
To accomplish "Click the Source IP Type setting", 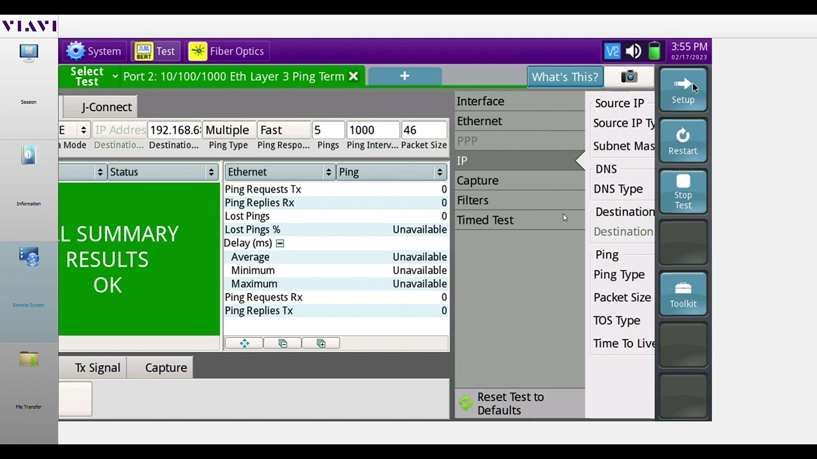I will (x=623, y=123).
